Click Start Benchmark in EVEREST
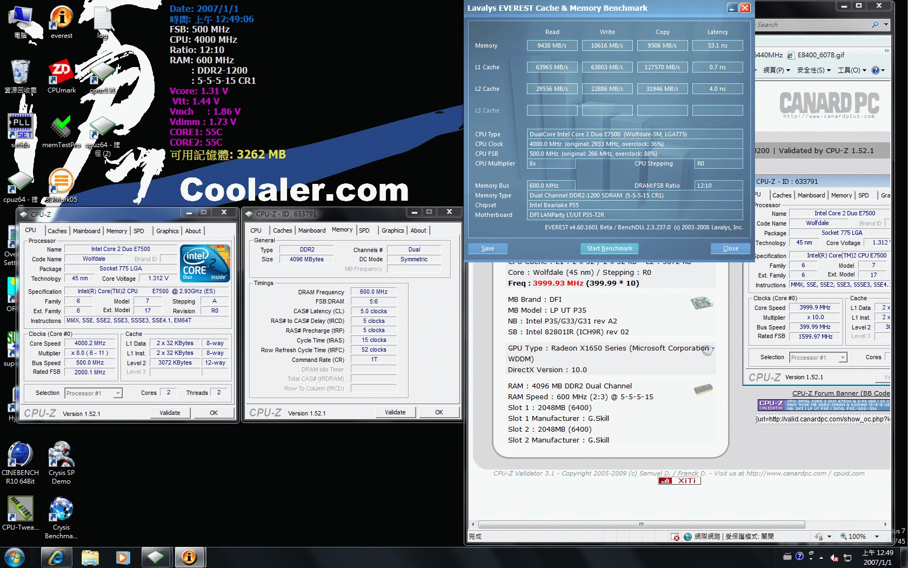908x568 pixels. pos(610,248)
